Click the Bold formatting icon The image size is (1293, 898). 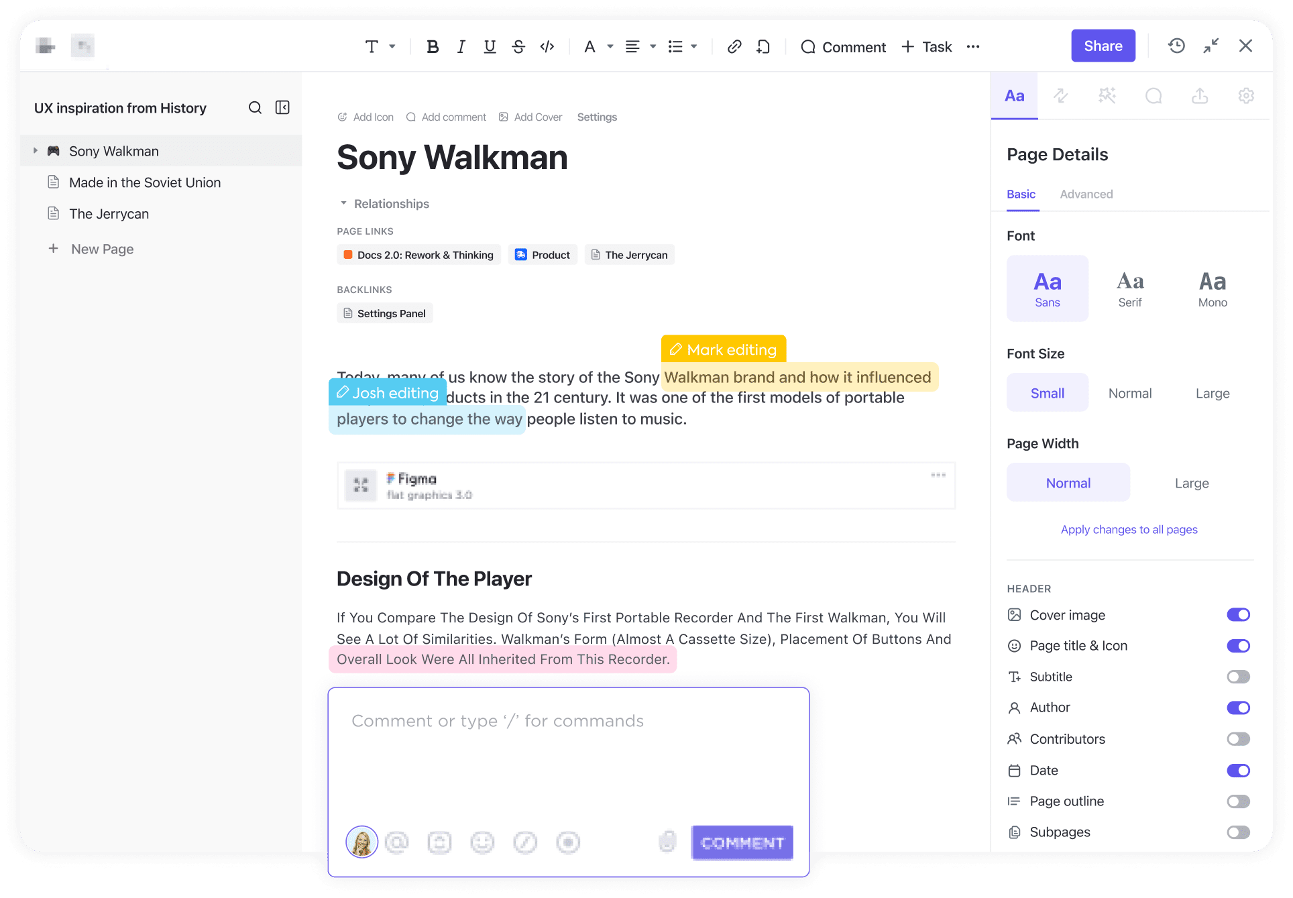point(433,47)
